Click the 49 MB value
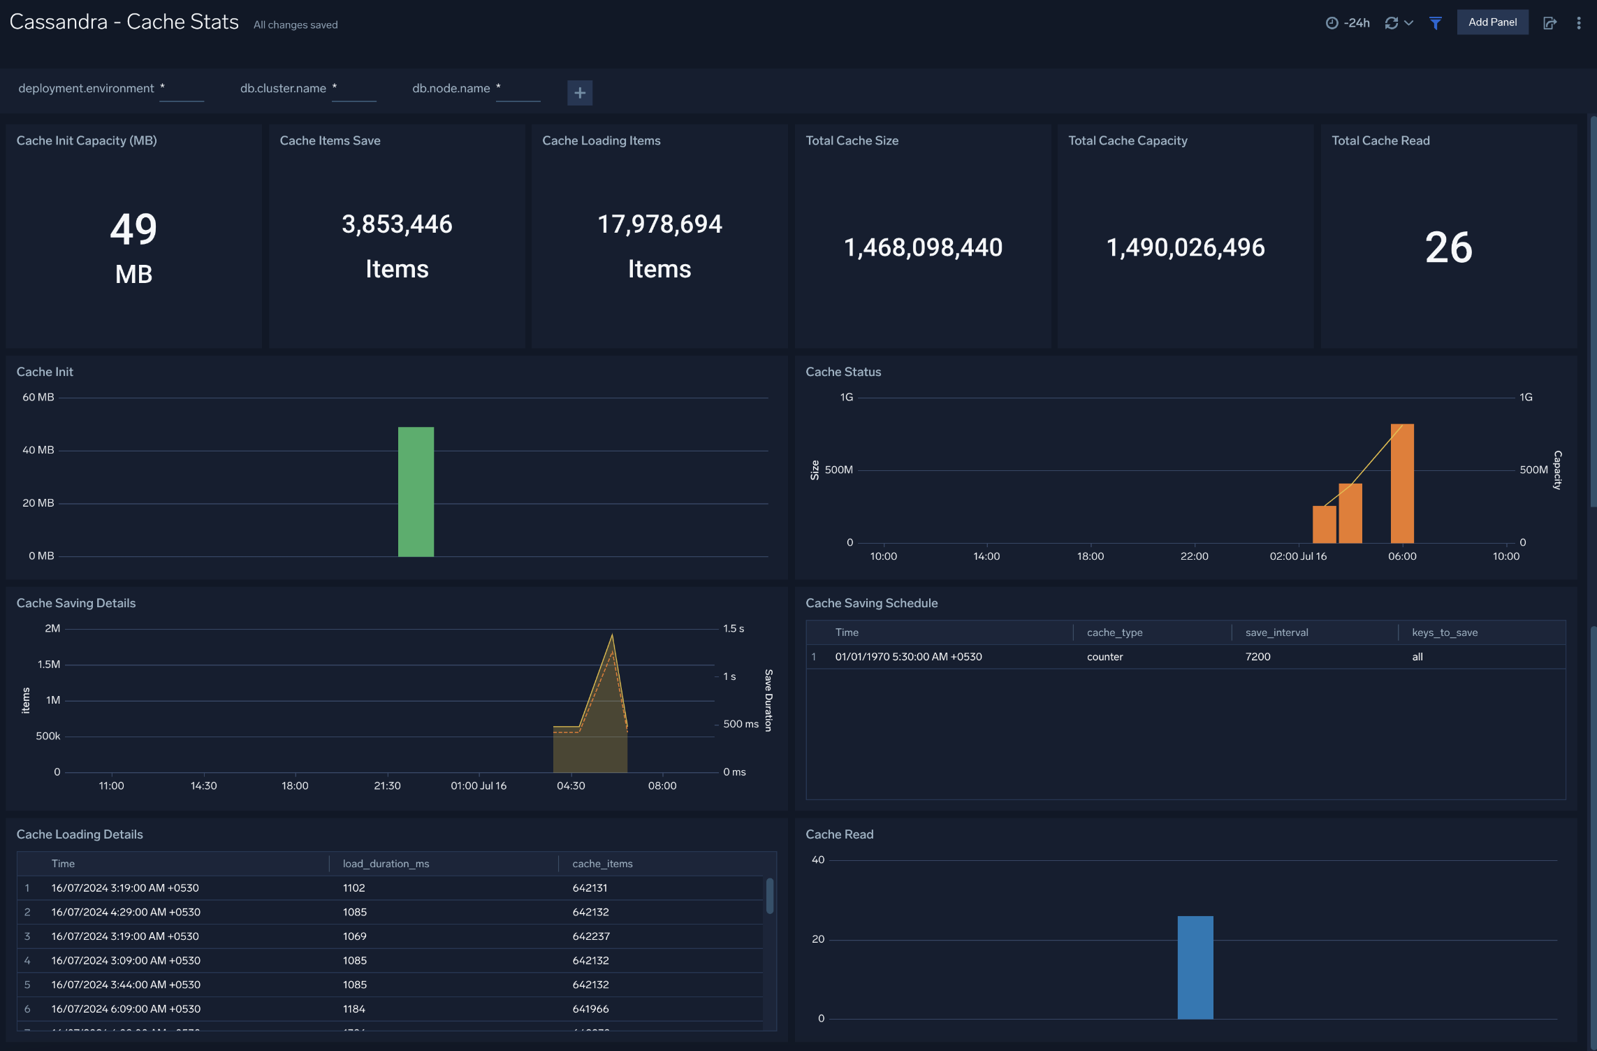The height and width of the screenshot is (1051, 1597). click(x=133, y=247)
